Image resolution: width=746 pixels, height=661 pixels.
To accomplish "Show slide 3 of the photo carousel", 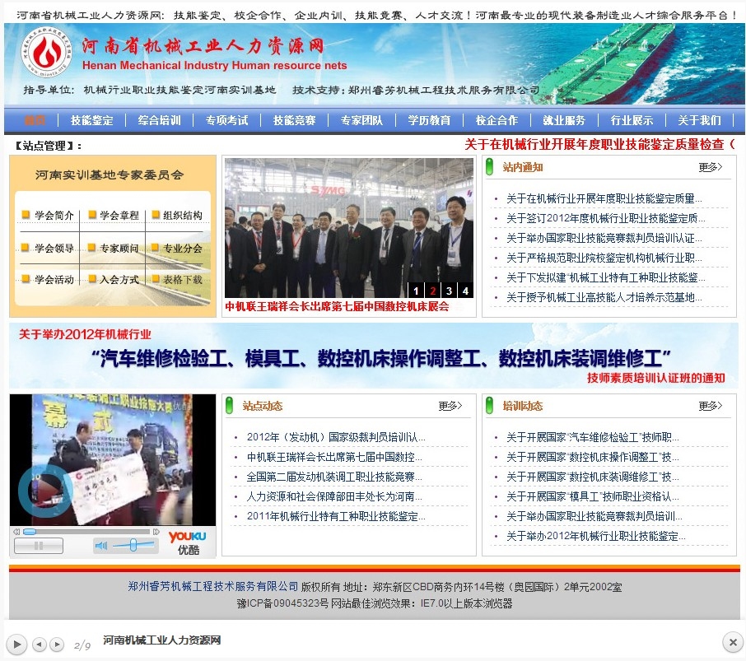I will [x=449, y=291].
